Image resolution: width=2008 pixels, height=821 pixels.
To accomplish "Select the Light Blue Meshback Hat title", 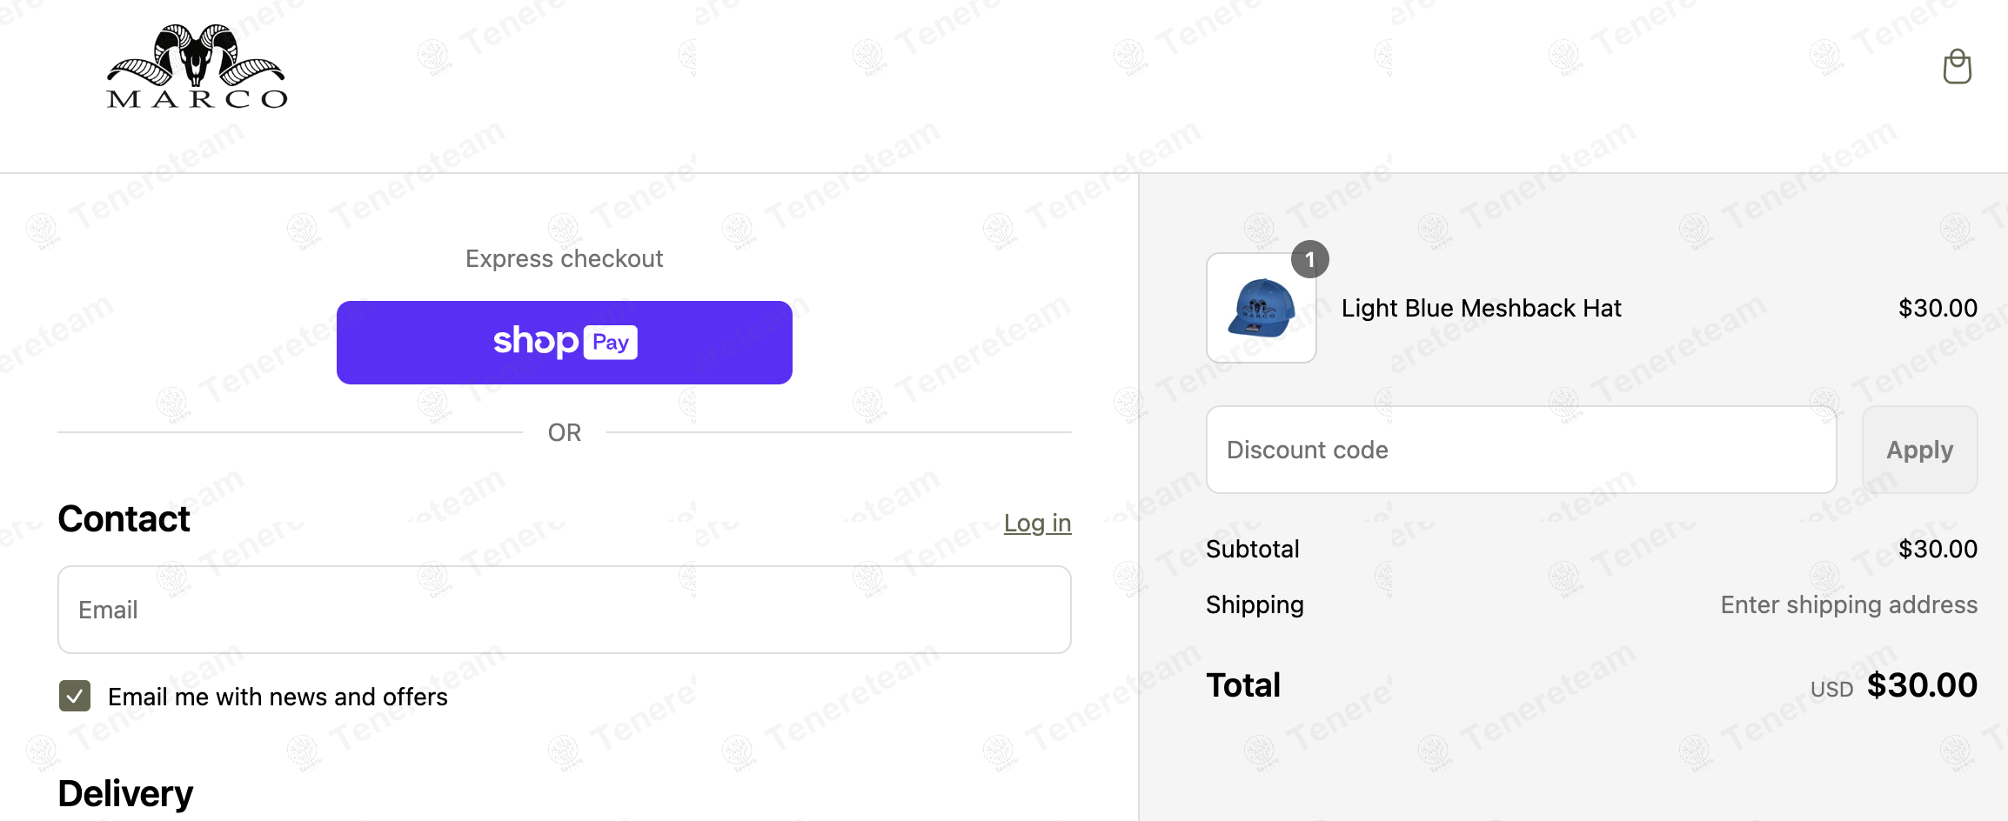I will click(1482, 308).
